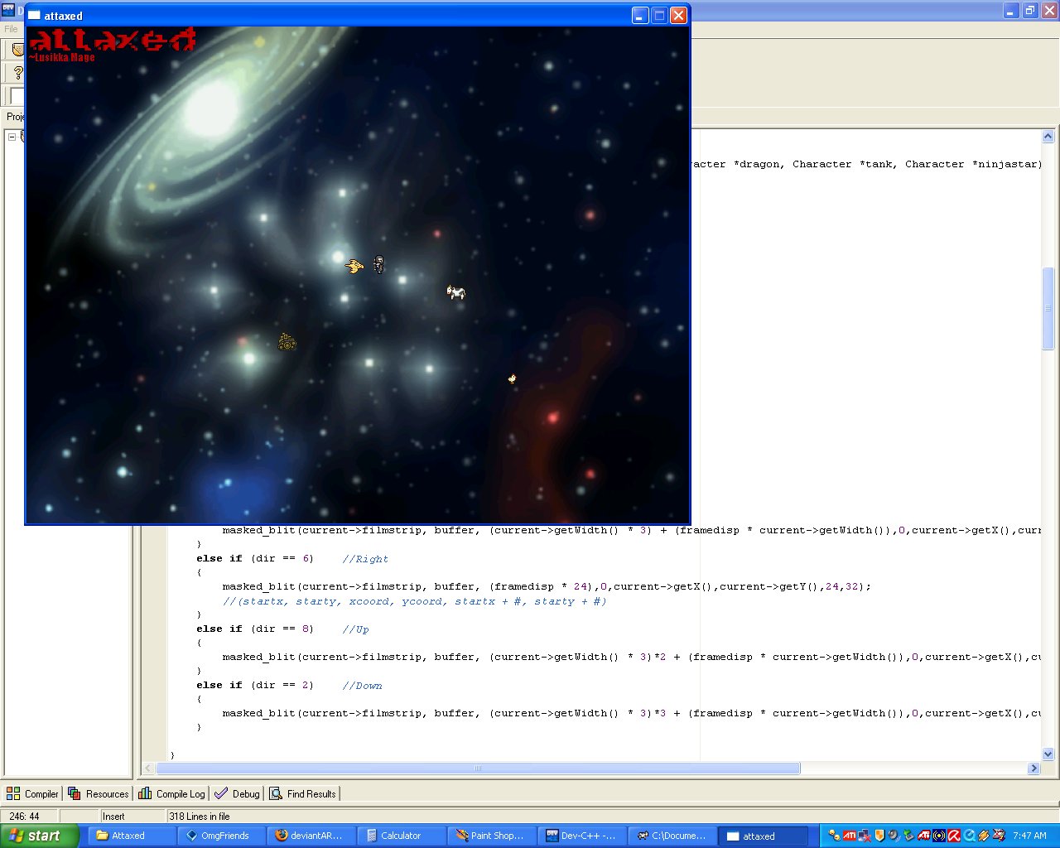Click the golden bird sprite in the game
This screenshot has height=848, width=1060.
[354, 266]
